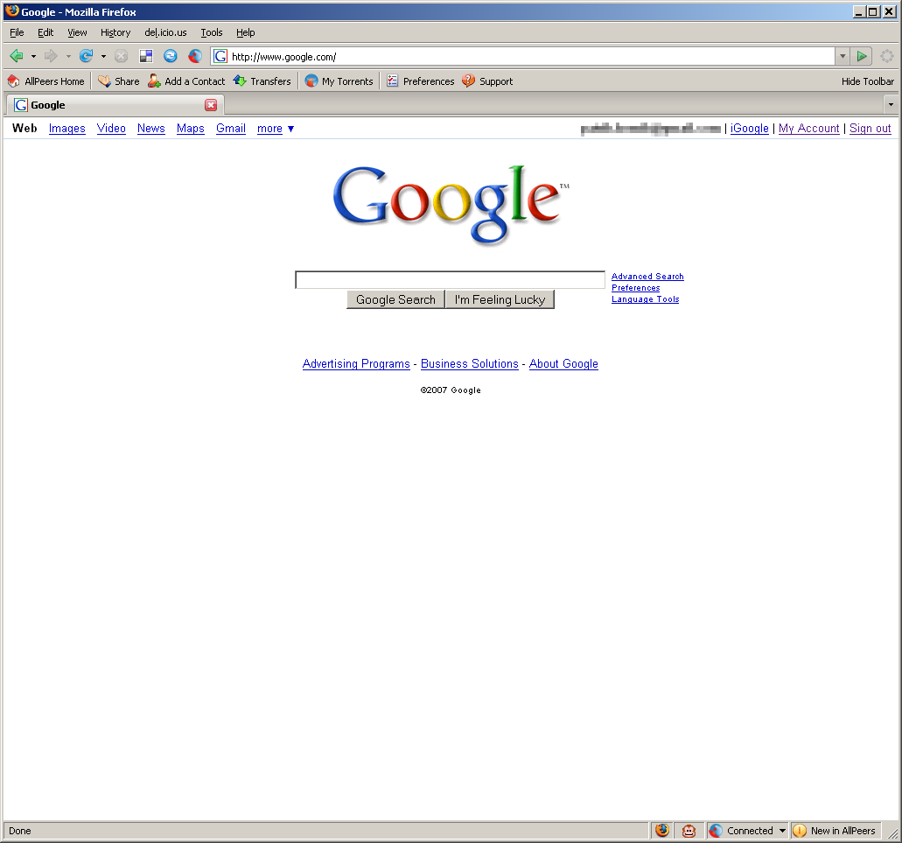Click the Greasemonkey monkey status bar icon

coord(689,831)
